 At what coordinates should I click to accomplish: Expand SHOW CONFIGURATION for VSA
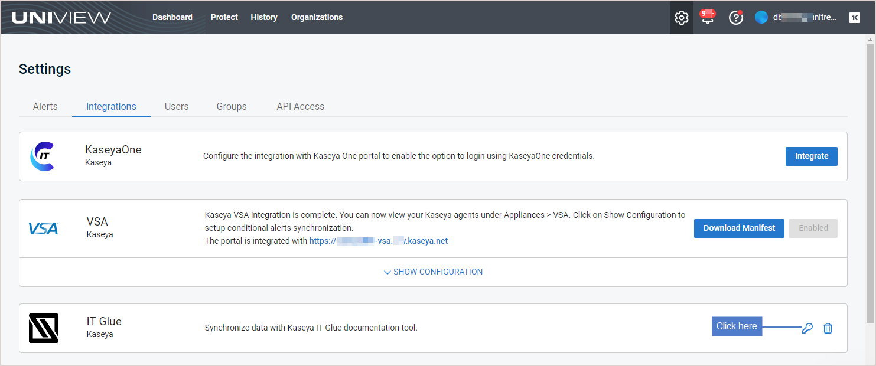434,272
